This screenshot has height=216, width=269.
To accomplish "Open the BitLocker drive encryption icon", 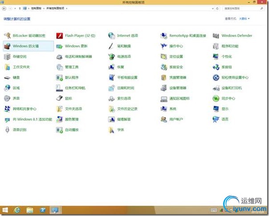I will [x=7, y=36].
